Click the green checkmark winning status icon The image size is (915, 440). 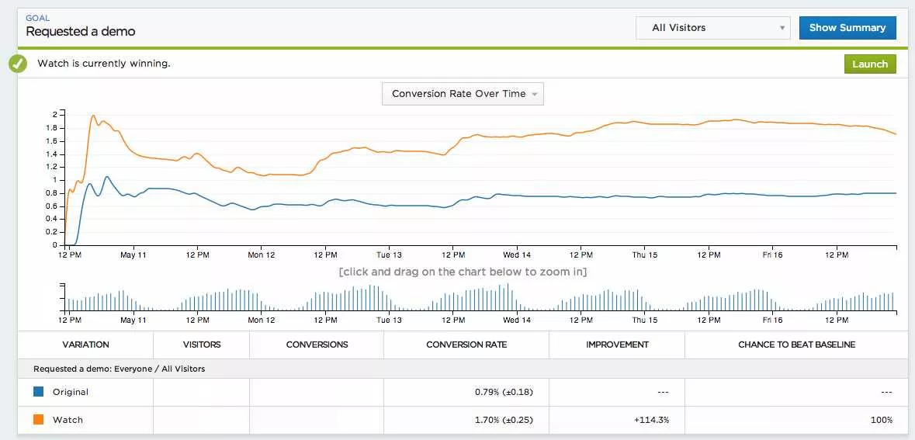[x=19, y=64]
